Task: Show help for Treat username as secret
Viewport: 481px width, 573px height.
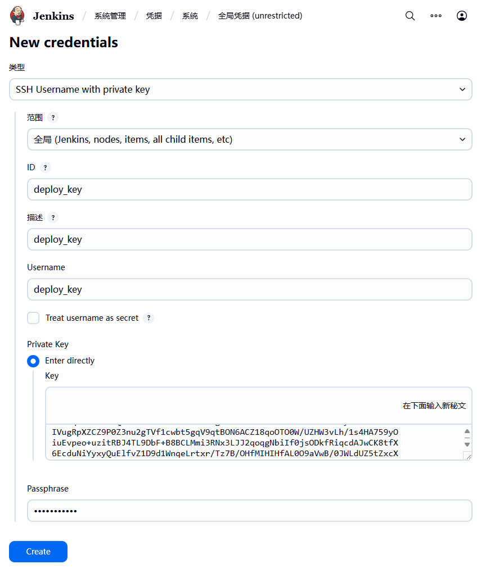Action: (149, 318)
